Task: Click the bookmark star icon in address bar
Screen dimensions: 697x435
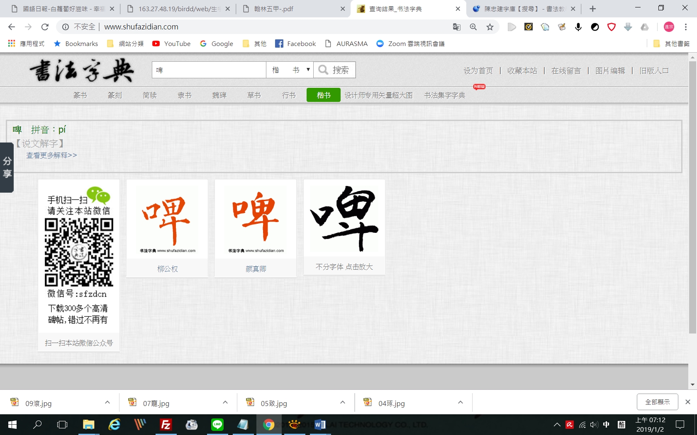Action: (x=490, y=27)
